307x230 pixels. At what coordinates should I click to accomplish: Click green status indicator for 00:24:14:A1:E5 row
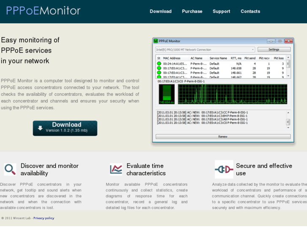[x=159, y=64]
